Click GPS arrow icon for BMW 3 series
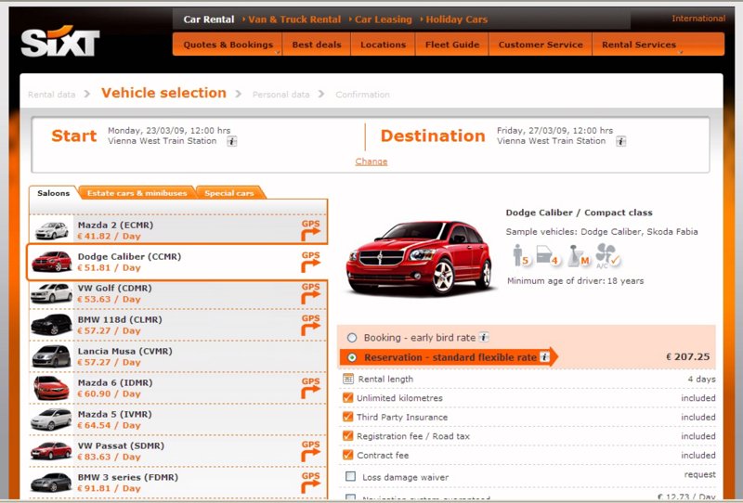 click(x=311, y=483)
